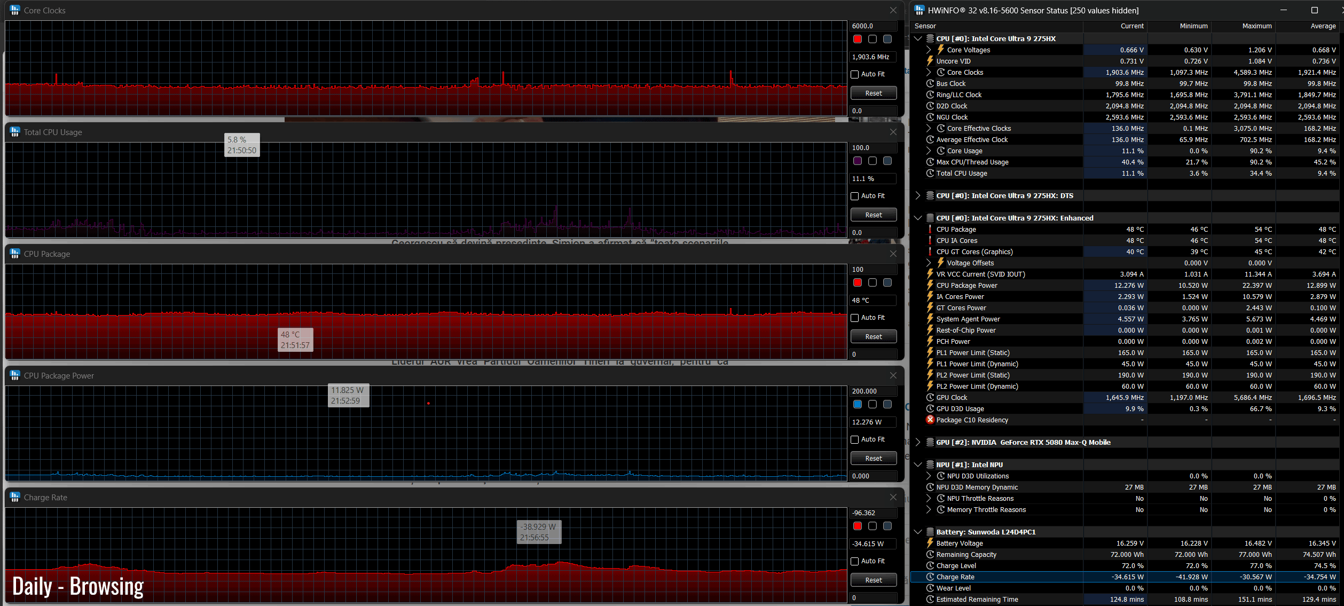Click the Average column header
Screen dimensions: 1344x606
1308,26
